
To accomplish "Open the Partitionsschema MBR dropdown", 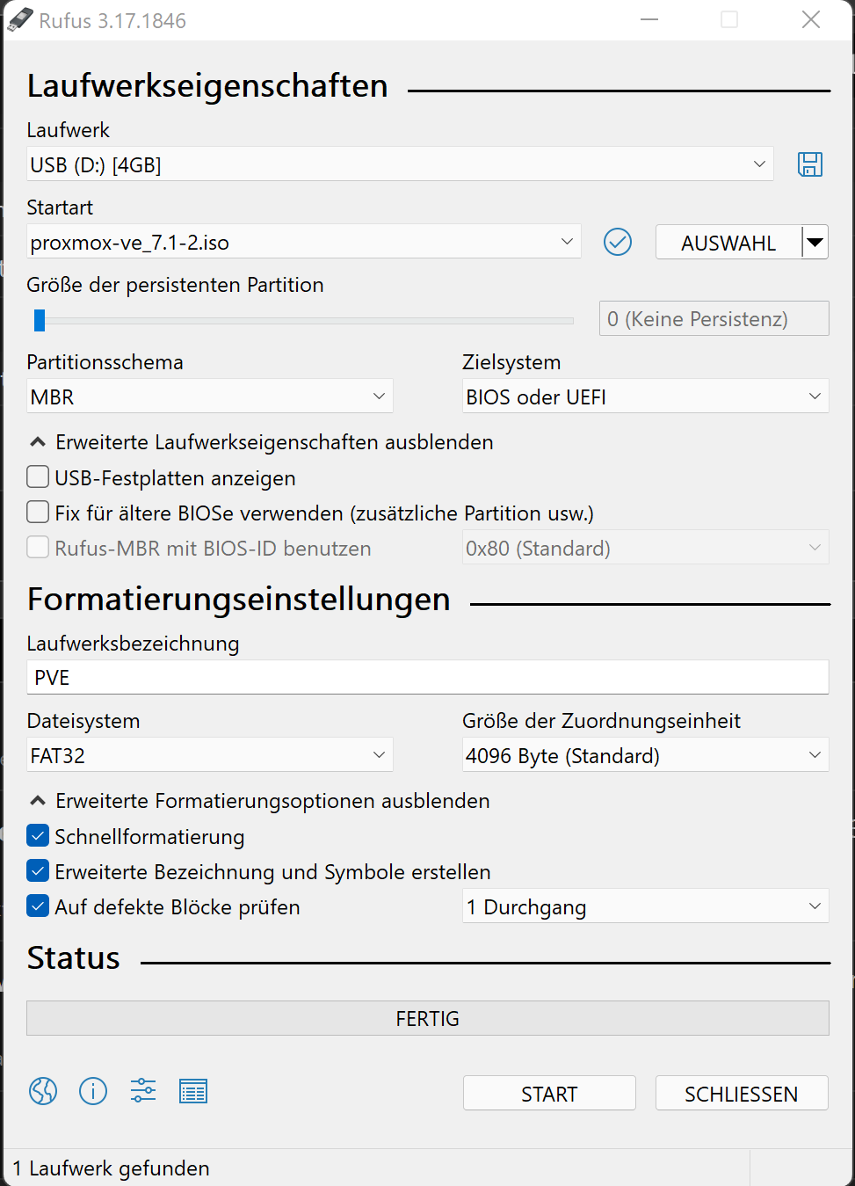I will point(209,397).
